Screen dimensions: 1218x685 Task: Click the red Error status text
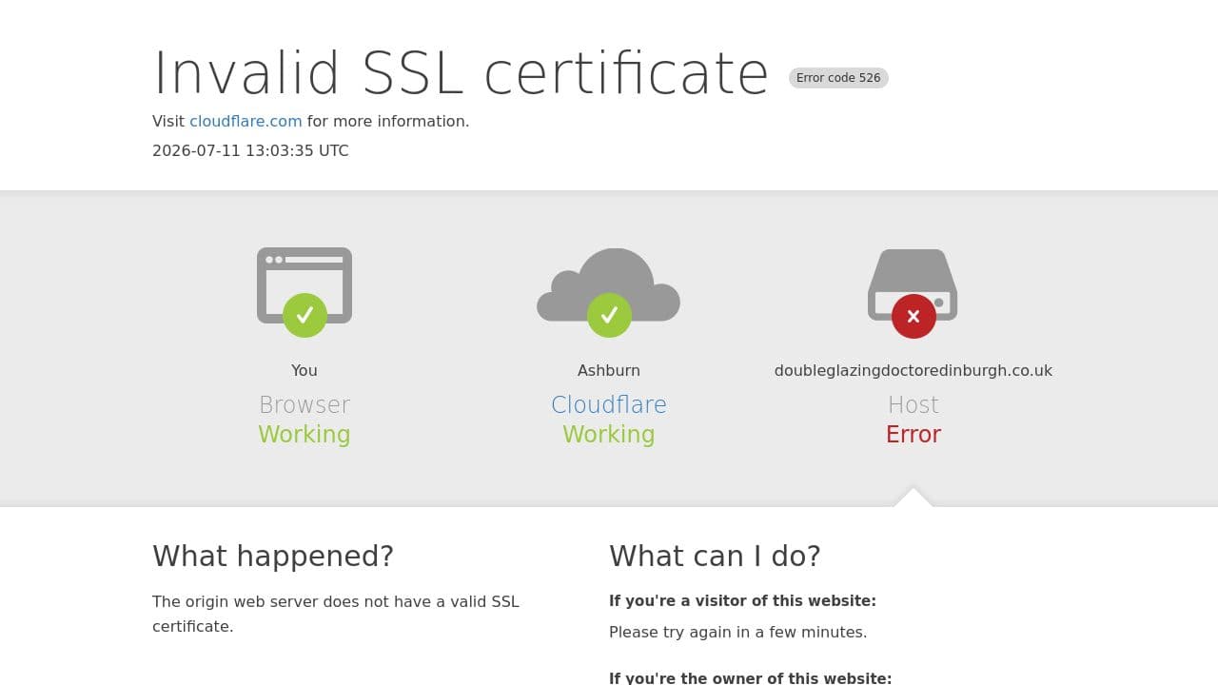pos(913,434)
